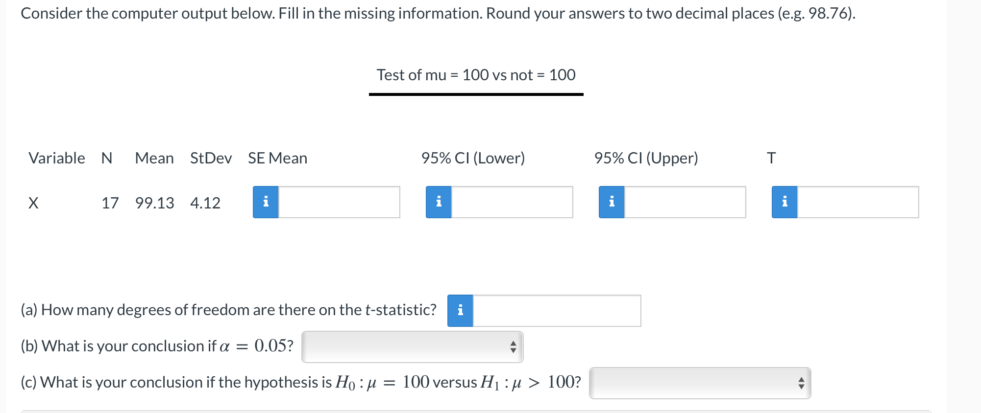Open the info tooltip for 95% CI (Lower)
This screenshot has height=413, width=981.
(x=439, y=202)
